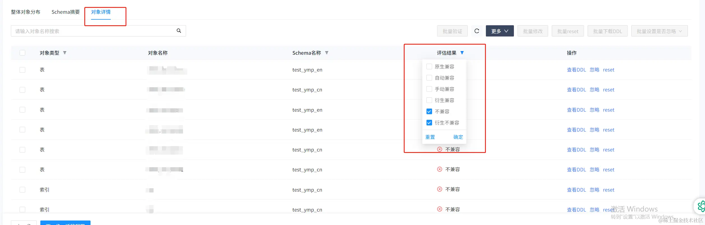Open 对象类型 column filter icon
This screenshot has height=225, width=705.
[65, 53]
